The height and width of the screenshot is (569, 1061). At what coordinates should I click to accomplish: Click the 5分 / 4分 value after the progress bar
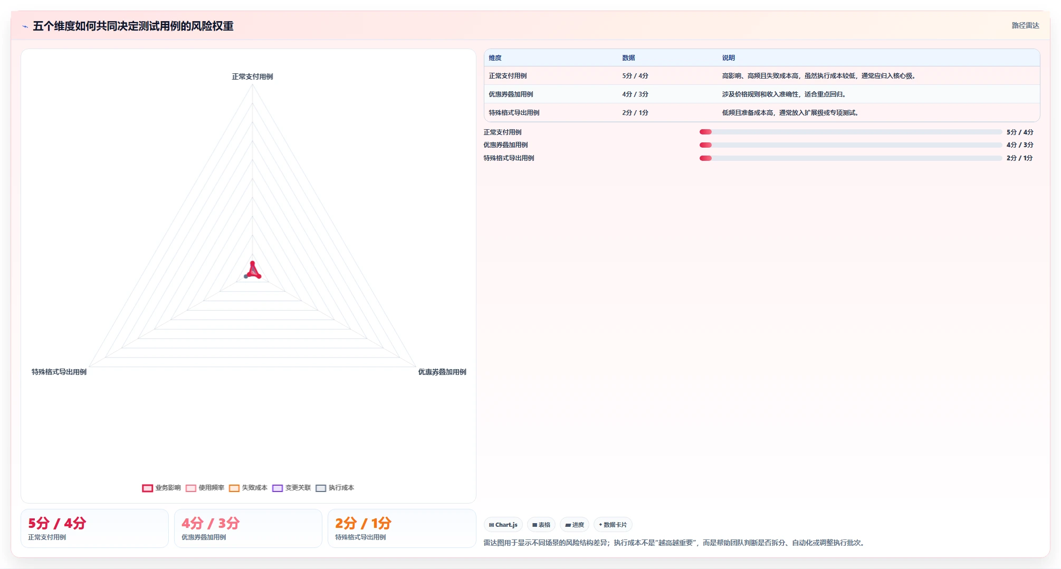click(1020, 132)
